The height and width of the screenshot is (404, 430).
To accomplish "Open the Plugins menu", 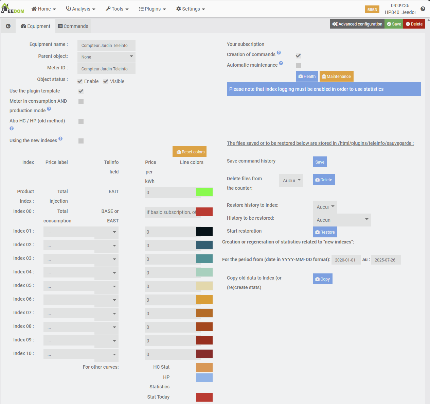I will [x=152, y=9].
